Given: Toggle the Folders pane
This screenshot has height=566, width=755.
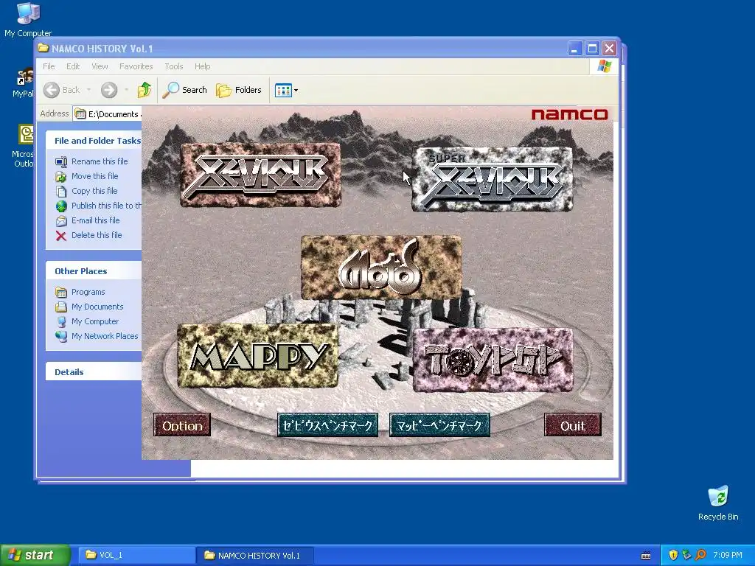Looking at the screenshot, I should tap(238, 90).
